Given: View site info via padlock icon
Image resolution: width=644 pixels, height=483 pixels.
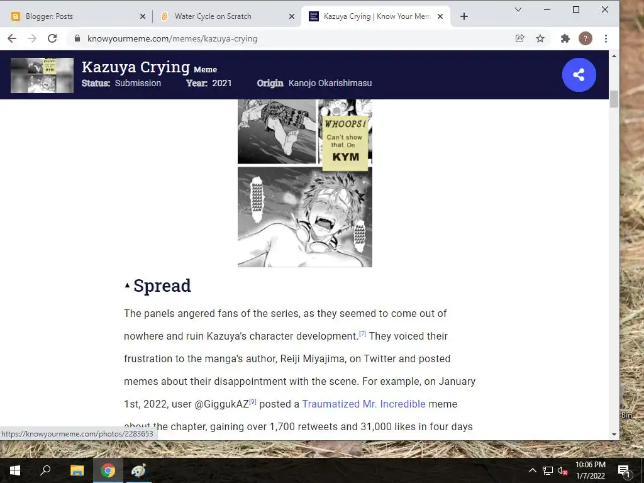Looking at the screenshot, I should [x=77, y=38].
